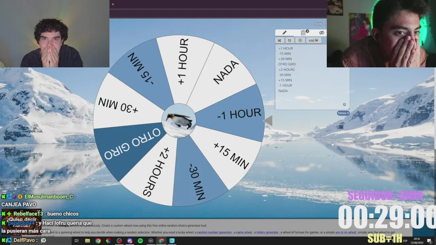
Task: Open wheel customize gear button
Action: point(300,40)
